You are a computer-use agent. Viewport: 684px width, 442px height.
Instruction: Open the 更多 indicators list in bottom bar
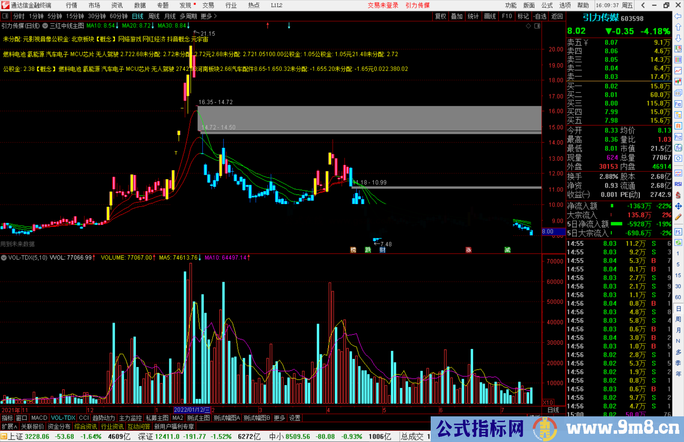279,418
